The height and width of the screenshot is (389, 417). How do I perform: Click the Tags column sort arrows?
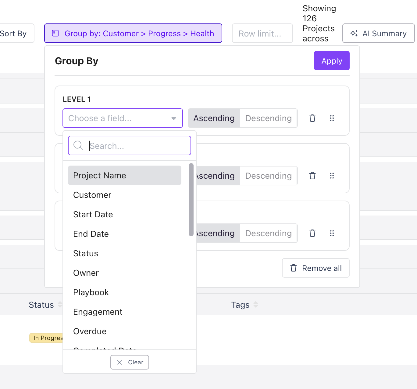tap(256, 305)
